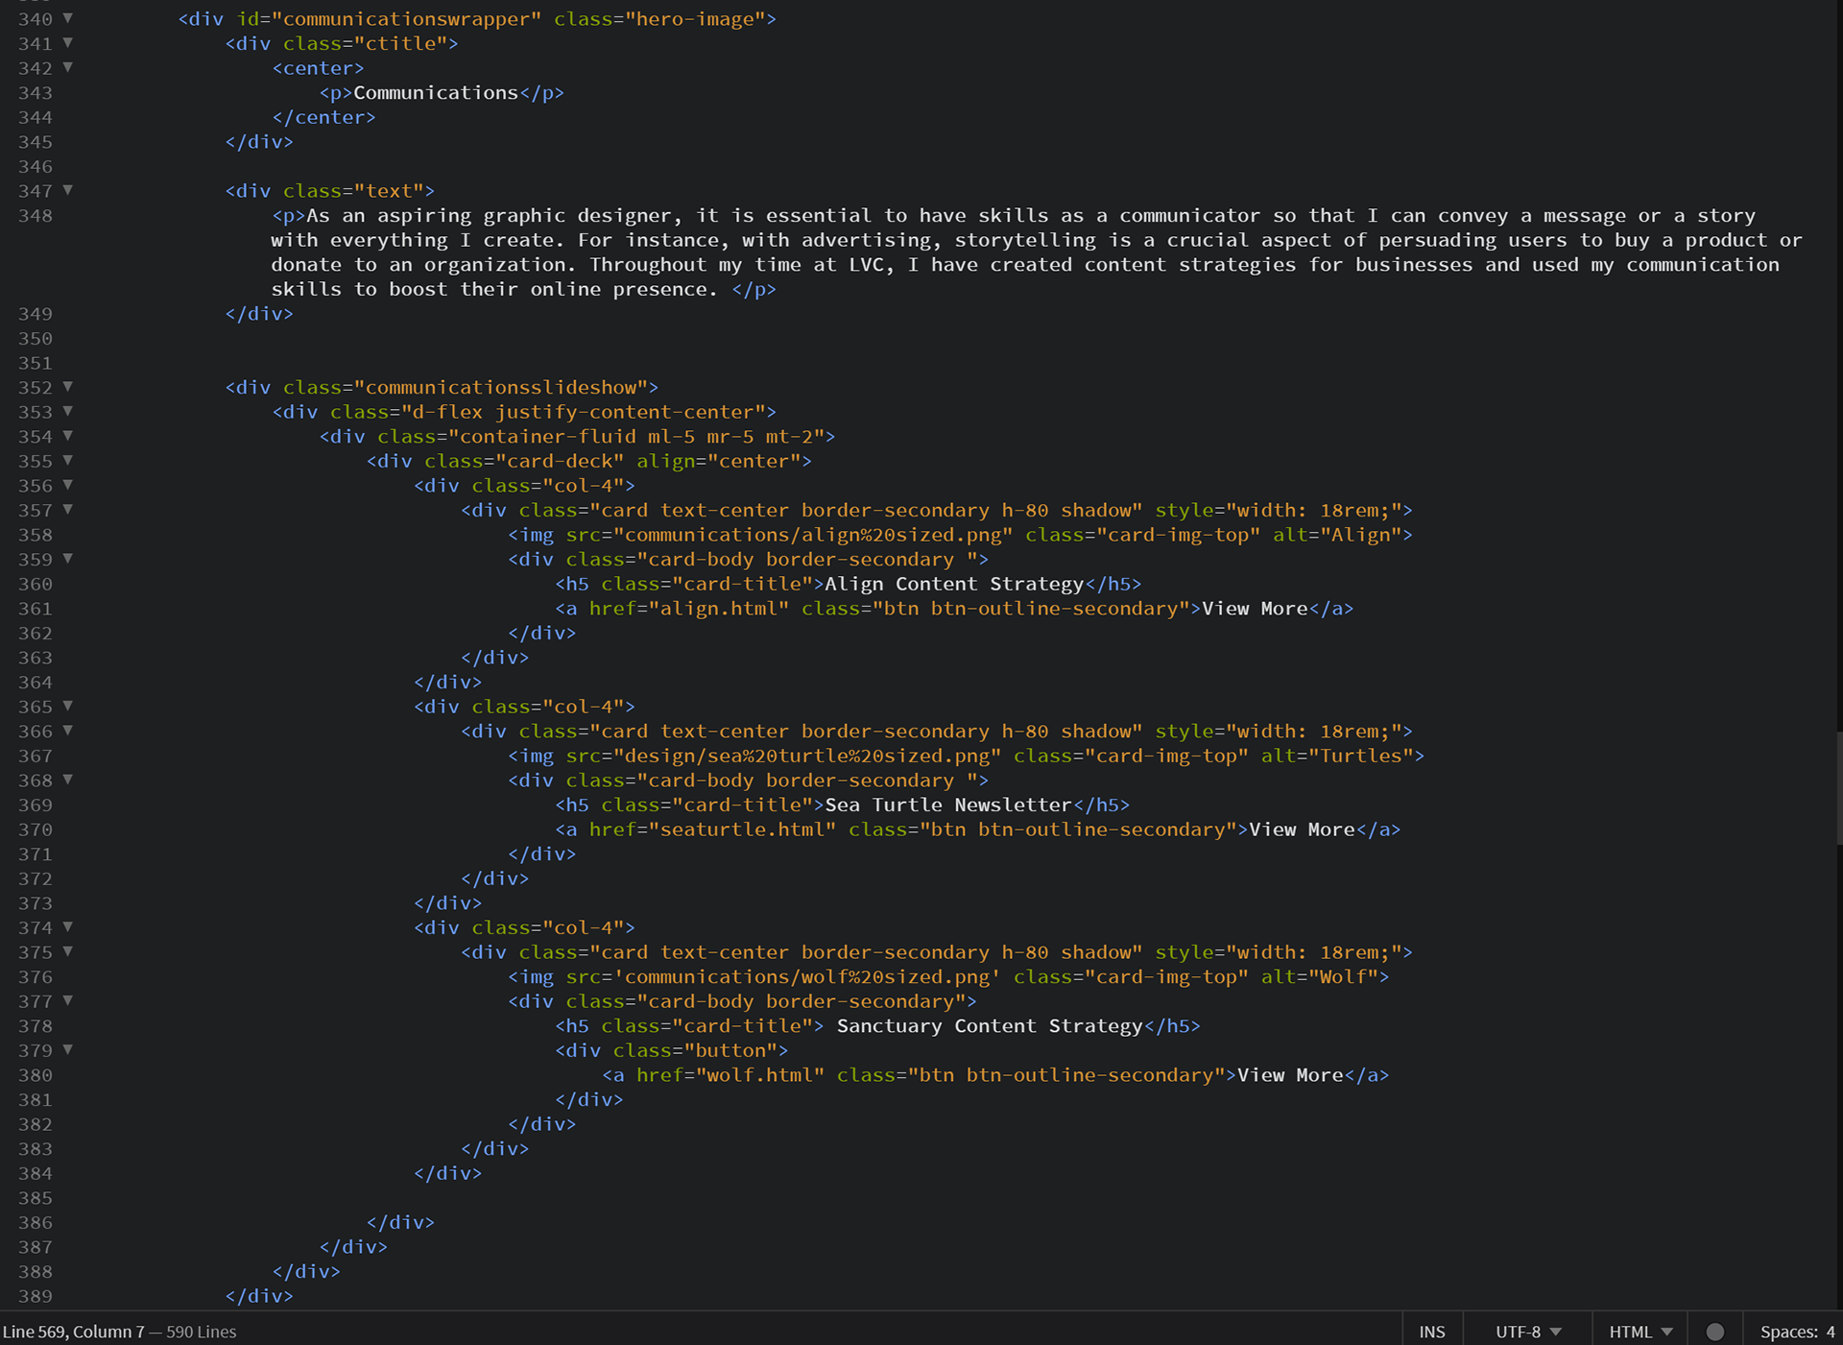
Task: Collapse the card div on line 375
Action: pos(68,951)
